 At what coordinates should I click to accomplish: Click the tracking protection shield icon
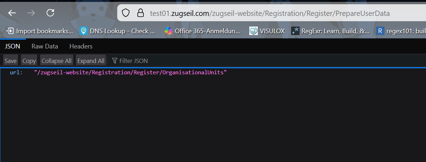(x=126, y=13)
